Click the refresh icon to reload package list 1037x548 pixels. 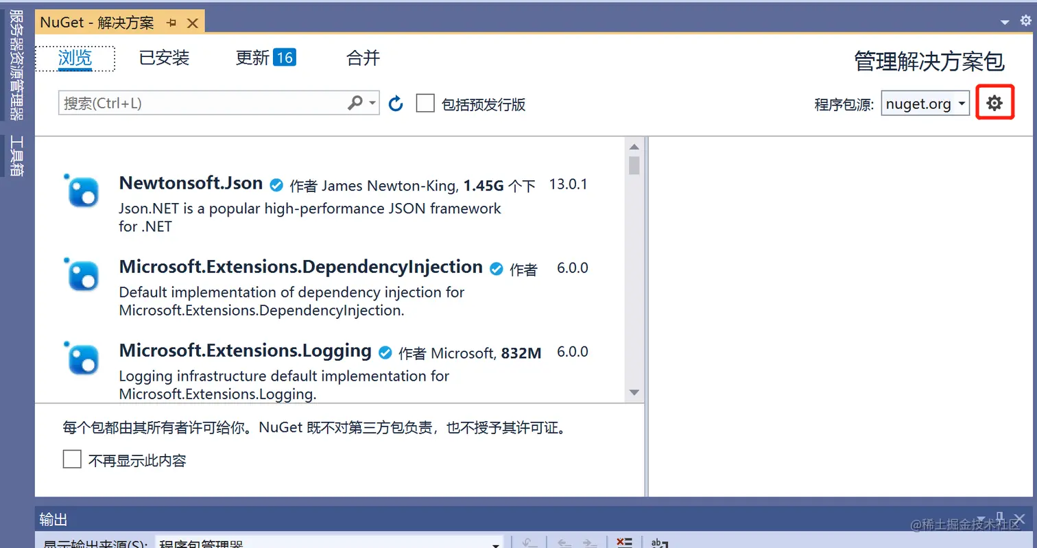click(x=396, y=104)
